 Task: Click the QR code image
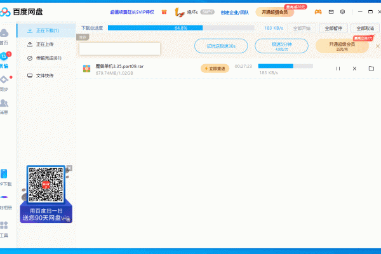coord(46,185)
